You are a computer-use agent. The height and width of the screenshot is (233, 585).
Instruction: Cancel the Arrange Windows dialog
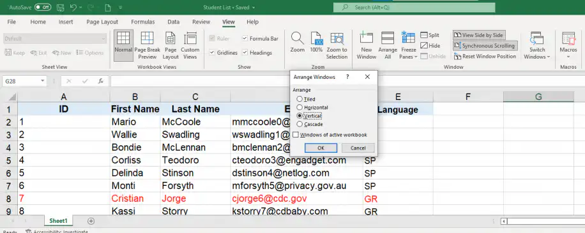coord(358,148)
